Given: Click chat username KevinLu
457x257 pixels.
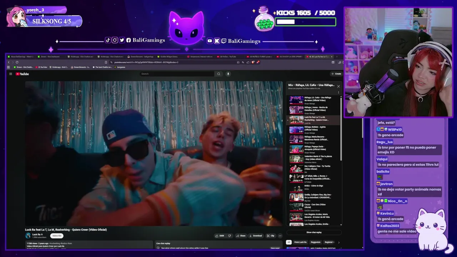Looking at the screenshot, I should (387, 213).
